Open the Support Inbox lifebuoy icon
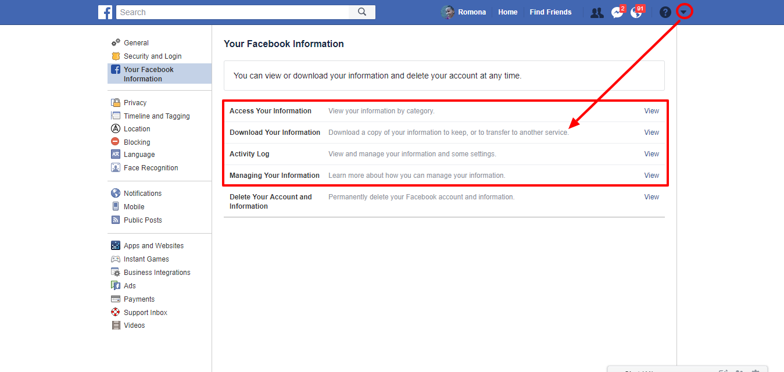 (116, 313)
